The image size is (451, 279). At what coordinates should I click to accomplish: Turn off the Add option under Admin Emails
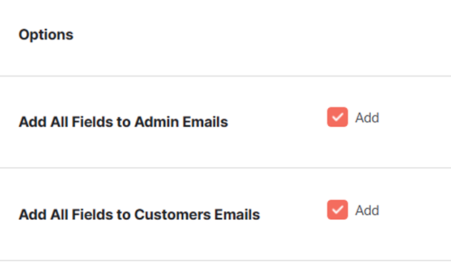coord(338,117)
